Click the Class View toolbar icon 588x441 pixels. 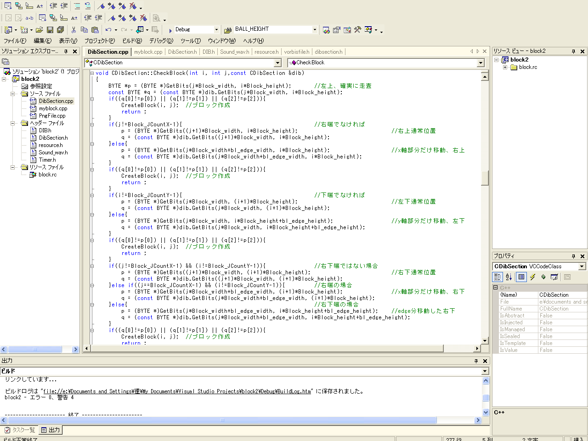pos(368,30)
